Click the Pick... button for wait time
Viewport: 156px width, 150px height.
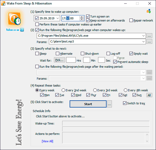click(60, 60)
